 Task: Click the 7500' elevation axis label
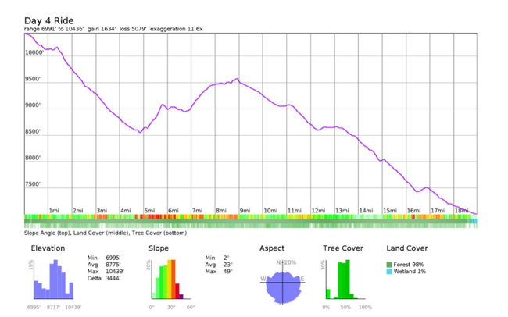36,185
